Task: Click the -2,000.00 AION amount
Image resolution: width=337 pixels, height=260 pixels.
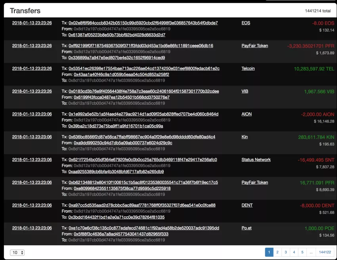Action: click(318, 114)
